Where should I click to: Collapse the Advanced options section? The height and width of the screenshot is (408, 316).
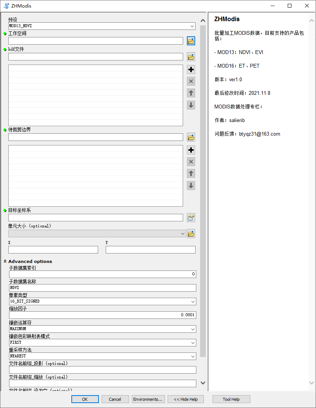click(x=5, y=261)
